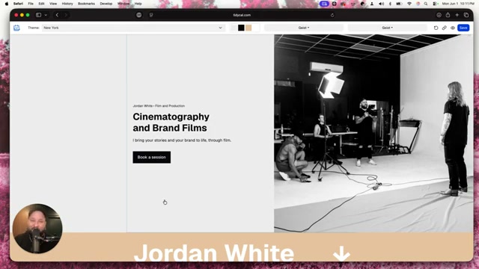Open the Theme dropdown showing New York

[x=133, y=28]
